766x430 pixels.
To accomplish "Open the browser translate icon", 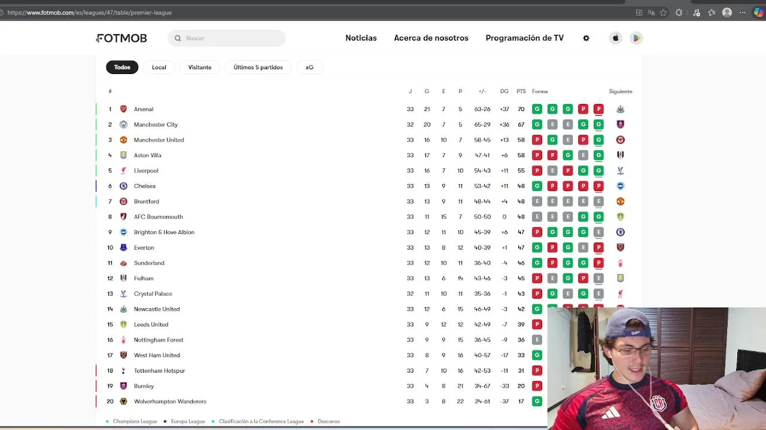I will point(651,13).
